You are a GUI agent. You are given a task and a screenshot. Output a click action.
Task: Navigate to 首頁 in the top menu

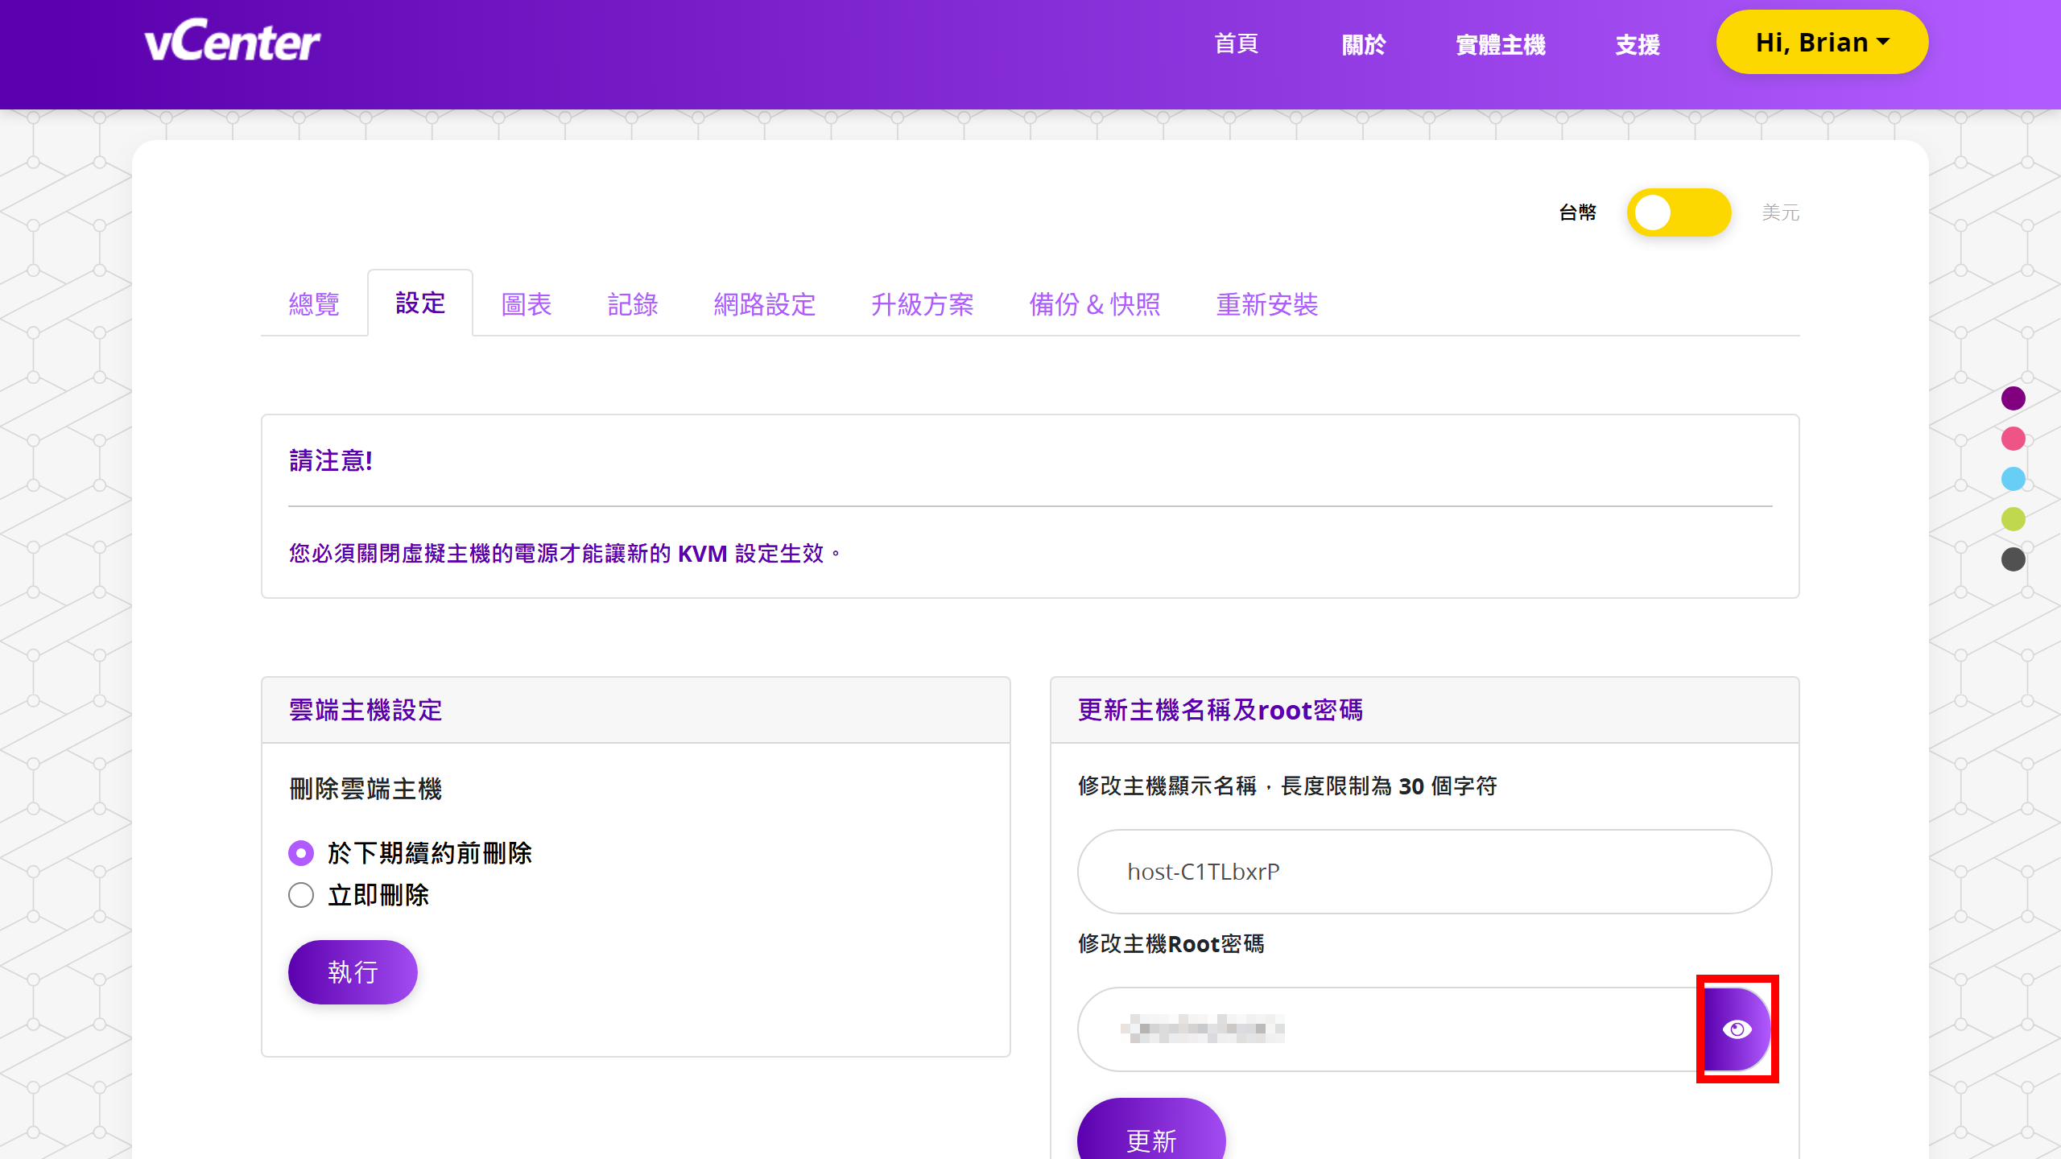click(x=1237, y=44)
